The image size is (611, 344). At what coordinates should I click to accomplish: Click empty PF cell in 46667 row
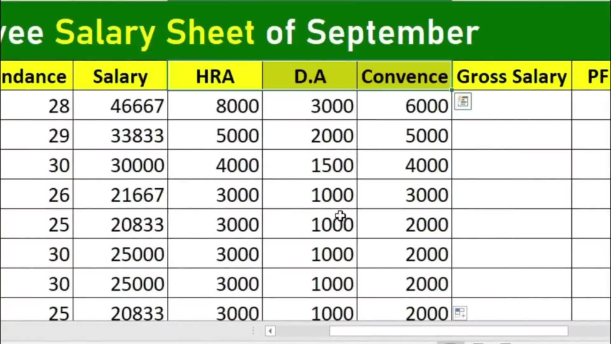[591, 105]
